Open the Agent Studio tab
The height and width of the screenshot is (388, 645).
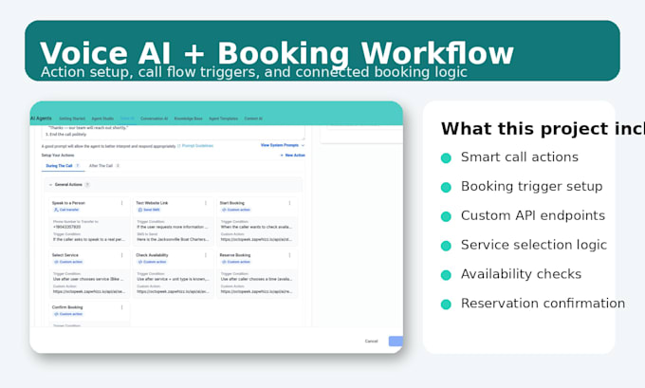(x=102, y=119)
